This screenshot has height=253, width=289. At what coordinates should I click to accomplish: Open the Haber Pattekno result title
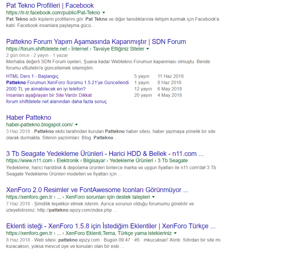tap(29, 117)
